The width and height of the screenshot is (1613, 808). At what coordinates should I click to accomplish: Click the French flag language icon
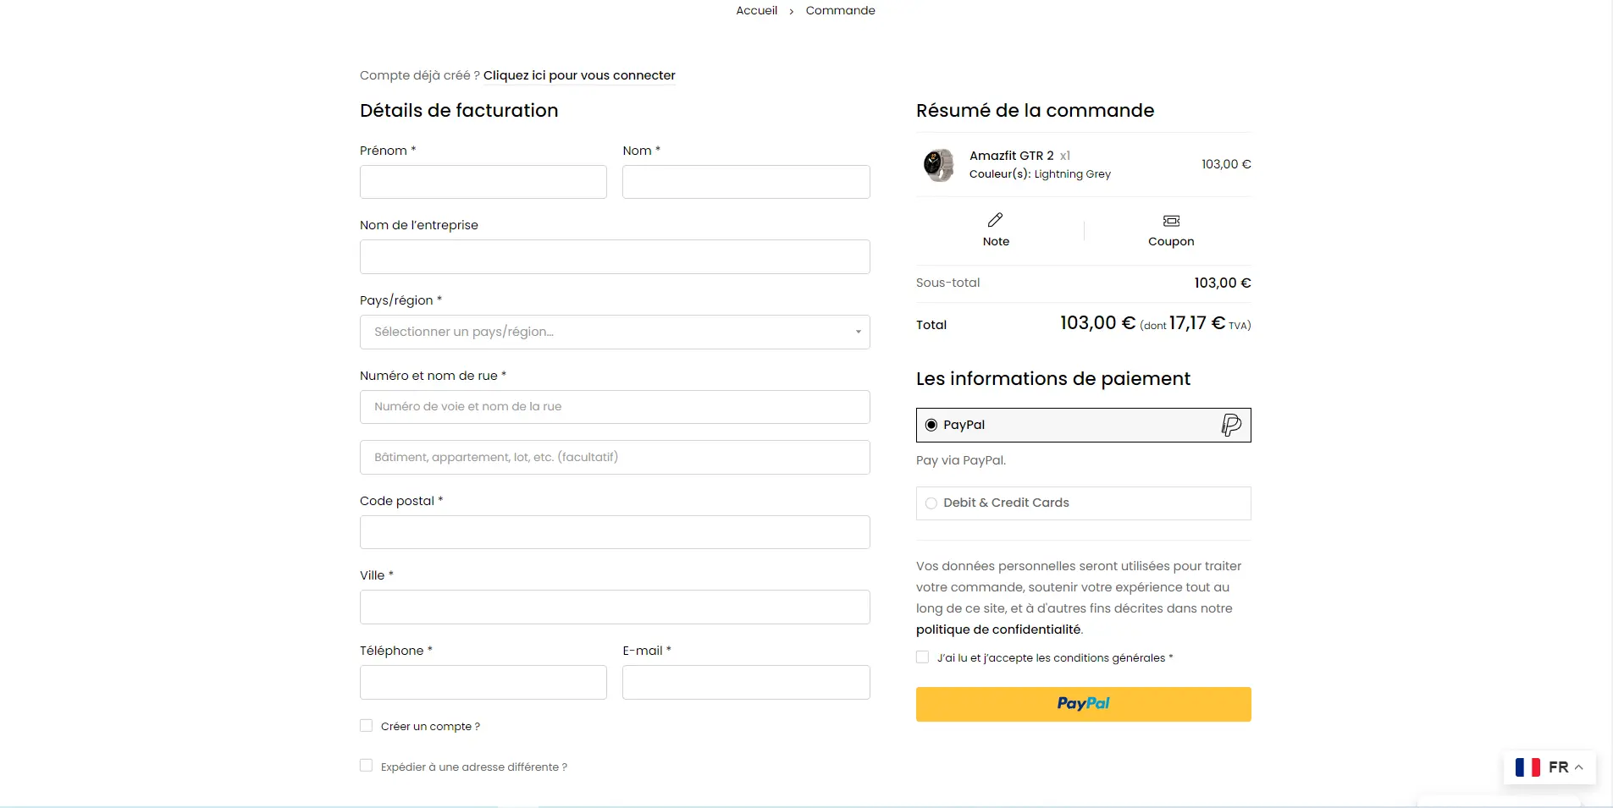1527,767
